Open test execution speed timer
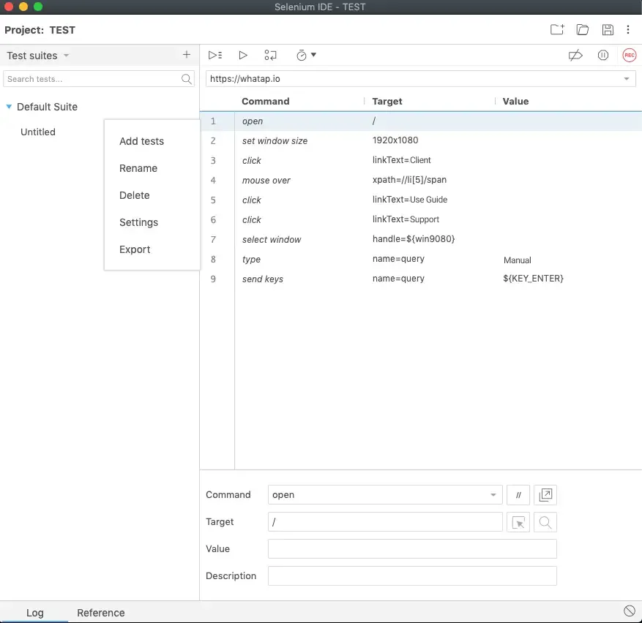Image resolution: width=642 pixels, height=623 pixels. 306,55
